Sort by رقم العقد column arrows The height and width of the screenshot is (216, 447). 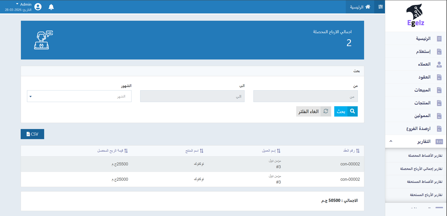point(358,151)
